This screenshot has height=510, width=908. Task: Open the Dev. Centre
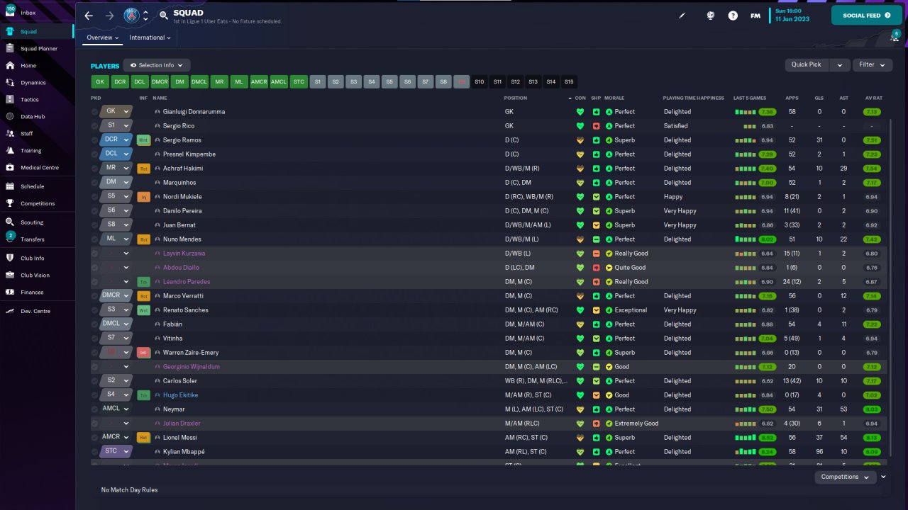pos(35,311)
